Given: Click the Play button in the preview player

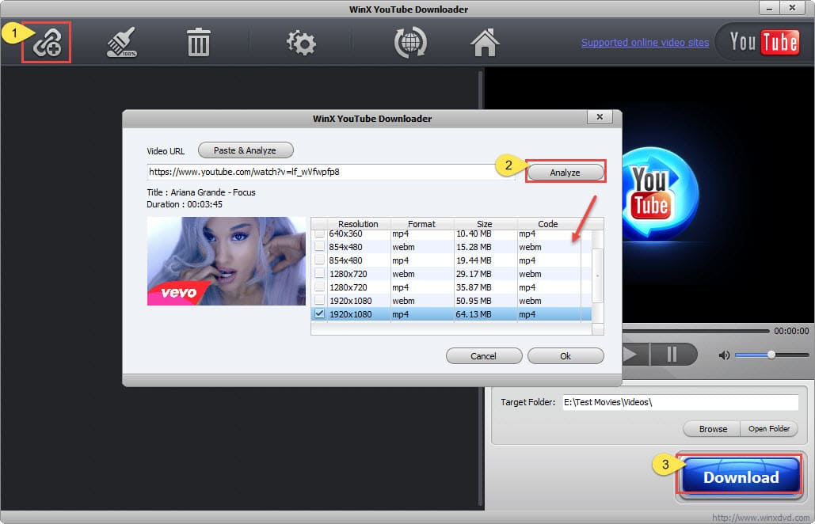Looking at the screenshot, I should (634, 355).
